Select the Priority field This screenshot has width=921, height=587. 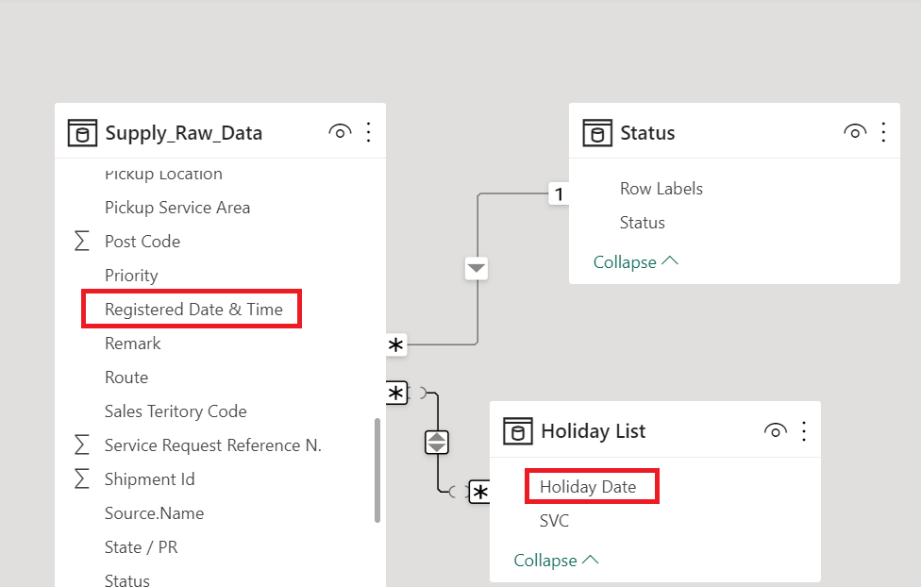[x=131, y=276]
